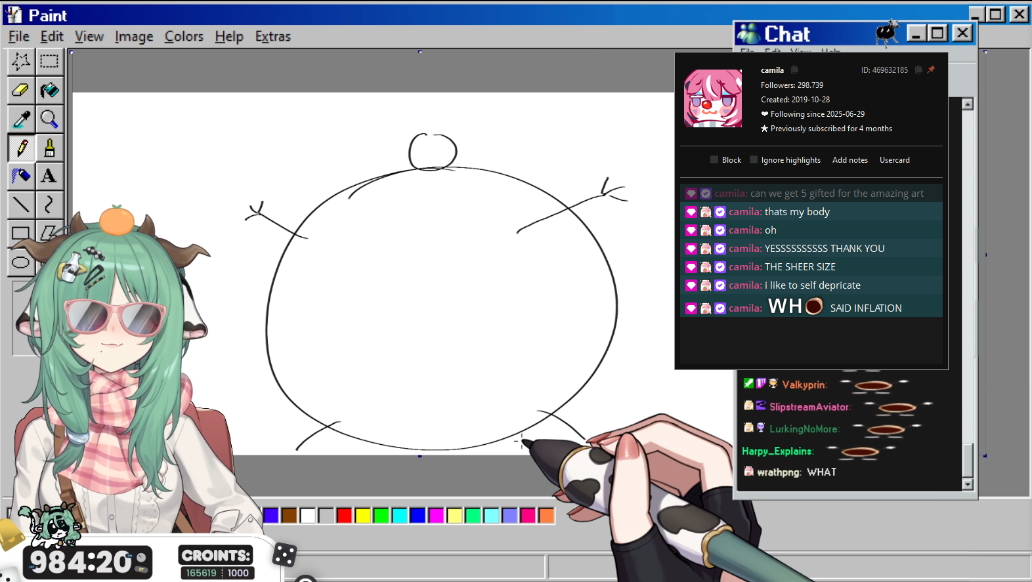Screen dimensions: 1032x582
Task: Click SlipstreamAviator's username in chat
Action: [809, 407]
